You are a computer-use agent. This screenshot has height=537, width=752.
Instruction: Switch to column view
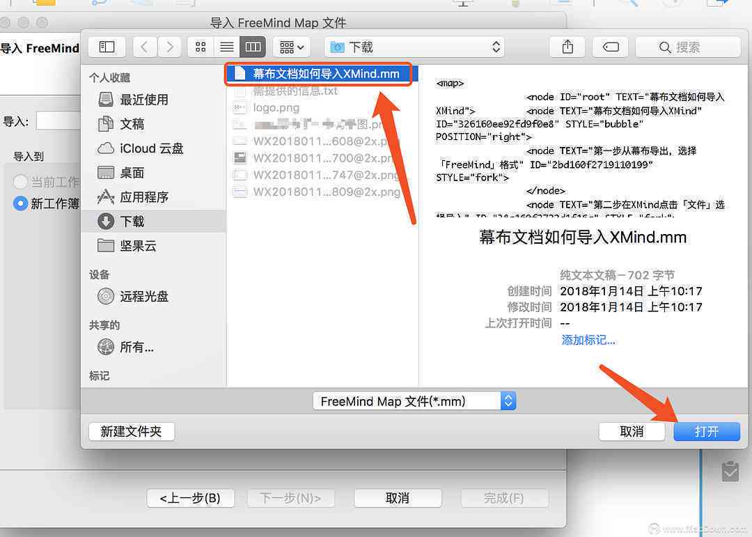[253, 47]
